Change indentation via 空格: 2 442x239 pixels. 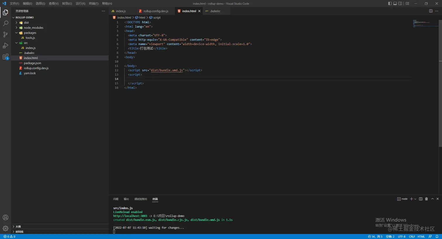click(x=390, y=237)
